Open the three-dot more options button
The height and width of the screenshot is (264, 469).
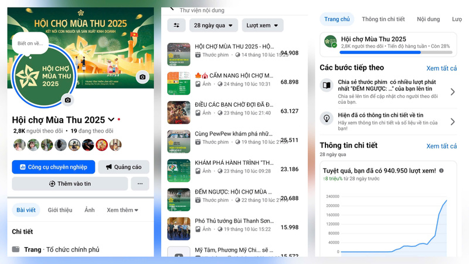coord(140,184)
